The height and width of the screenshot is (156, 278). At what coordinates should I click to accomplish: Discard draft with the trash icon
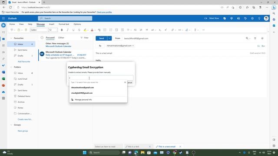click(x=255, y=39)
